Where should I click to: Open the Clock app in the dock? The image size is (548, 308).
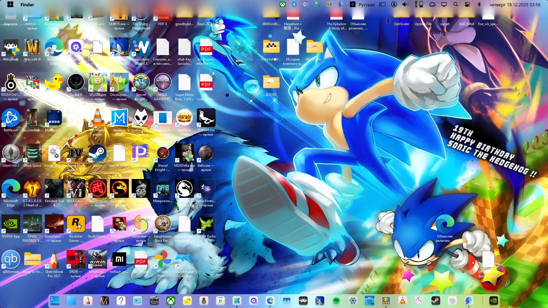(419, 301)
